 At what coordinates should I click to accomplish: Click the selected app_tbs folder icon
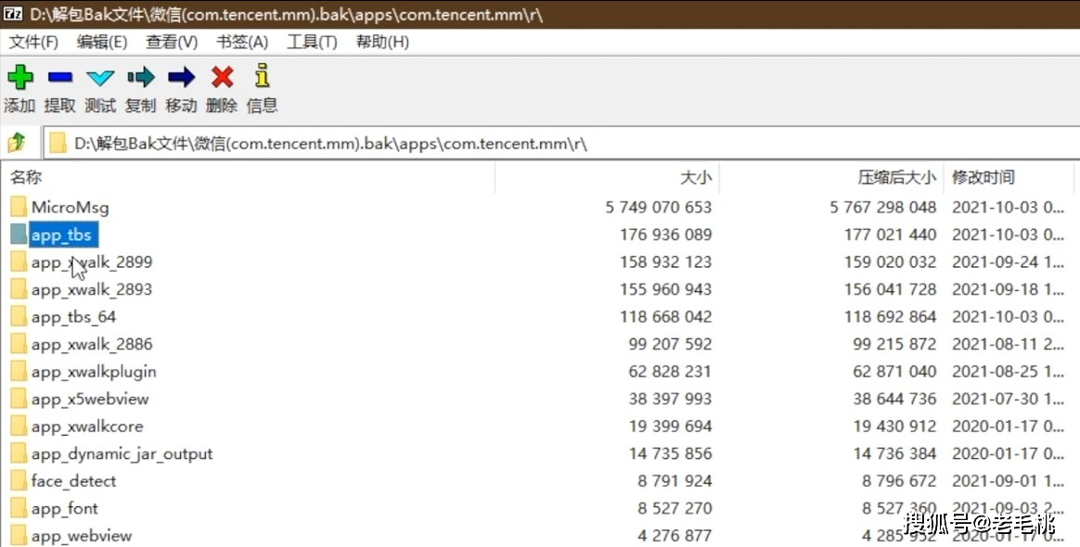[19, 235]
